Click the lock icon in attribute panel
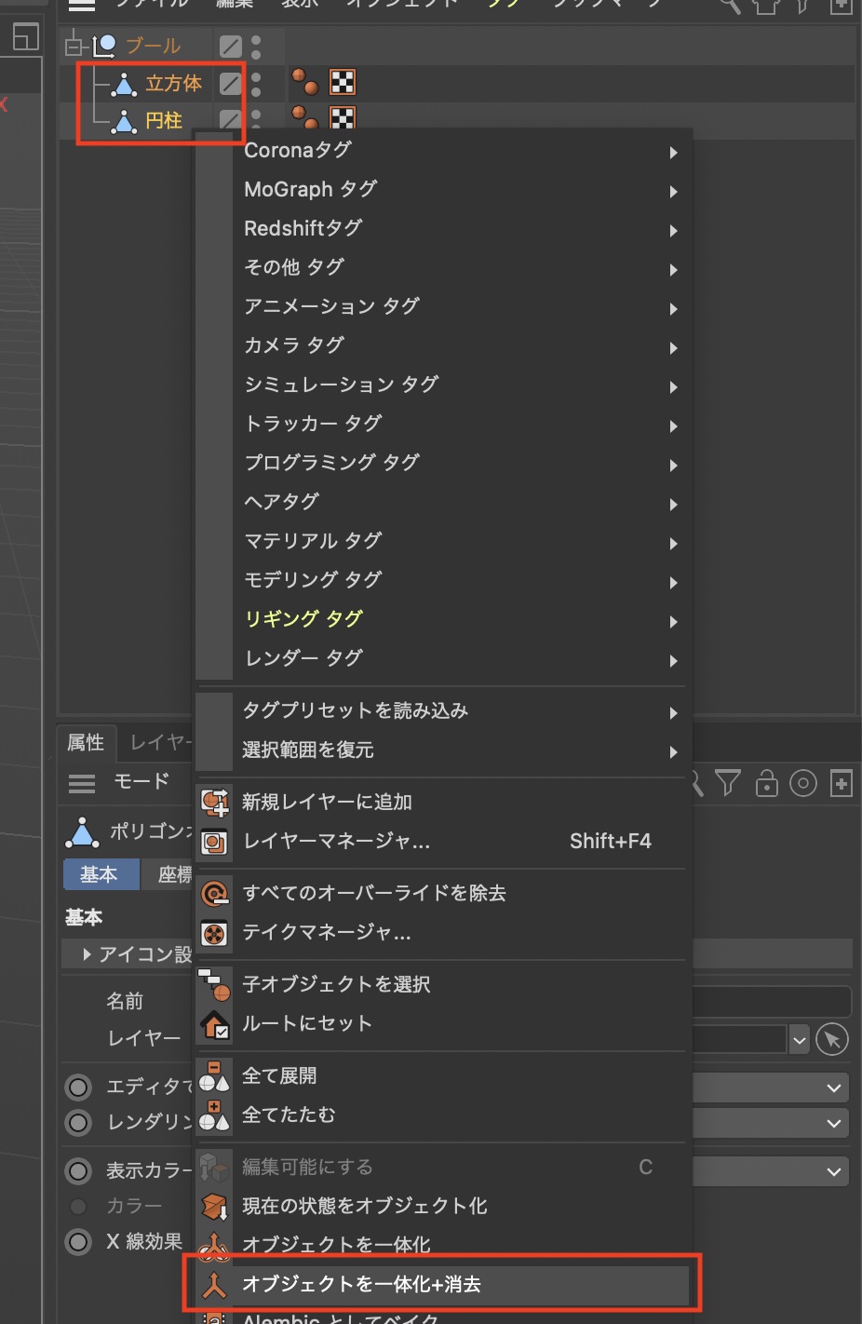Screen dimensions: 862x1324 [766, 784]
